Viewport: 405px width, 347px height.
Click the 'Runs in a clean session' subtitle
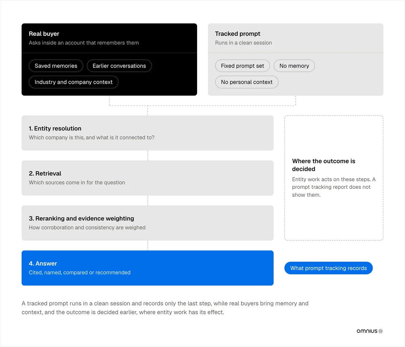click(243, 43)
